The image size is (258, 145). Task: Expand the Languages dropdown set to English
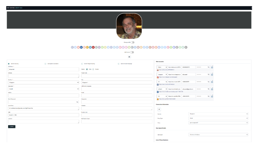[x=43, y=89]
